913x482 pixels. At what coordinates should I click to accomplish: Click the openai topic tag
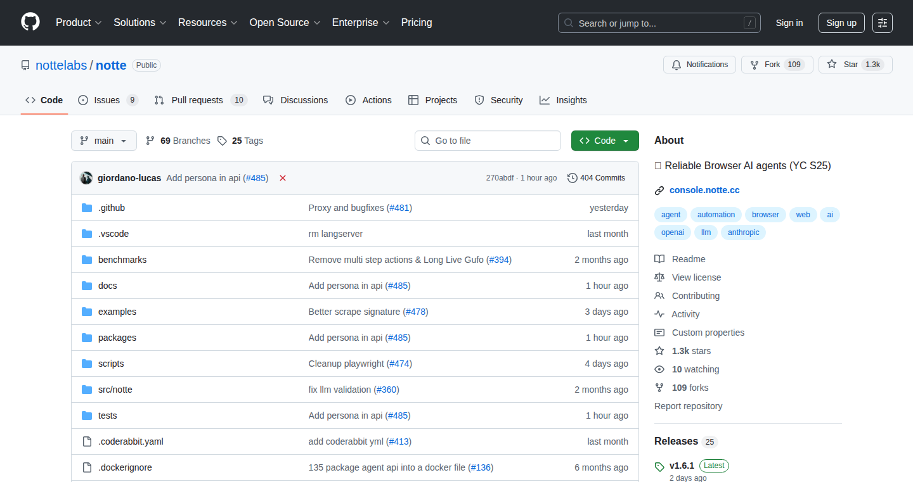pos(673,232)
